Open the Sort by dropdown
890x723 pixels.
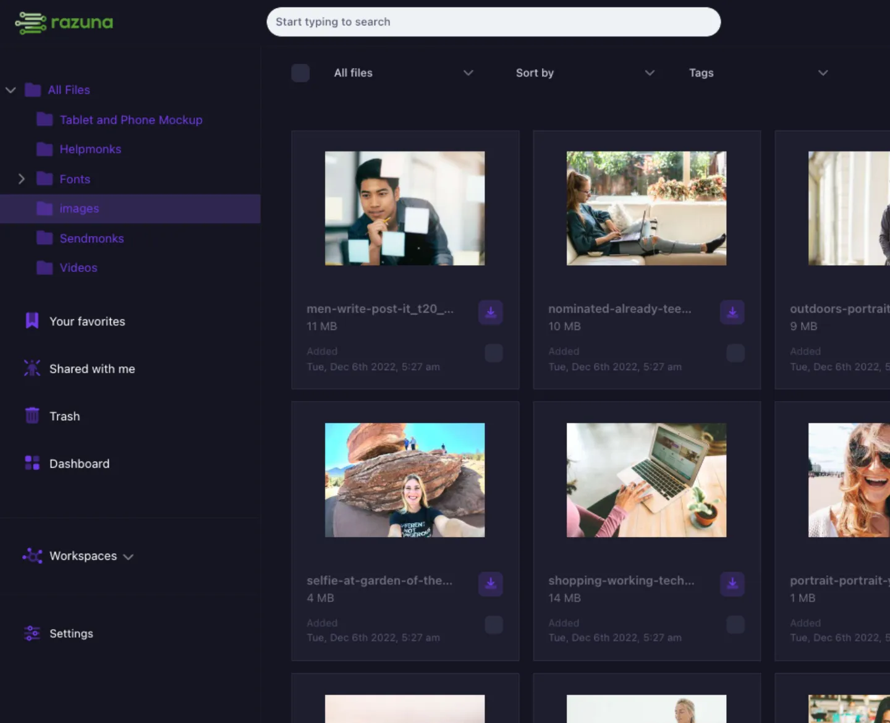click(x=585, y=73)
